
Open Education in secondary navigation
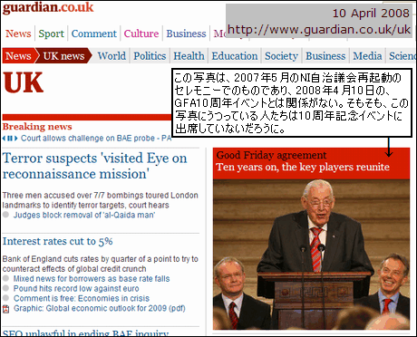point(235,56)
